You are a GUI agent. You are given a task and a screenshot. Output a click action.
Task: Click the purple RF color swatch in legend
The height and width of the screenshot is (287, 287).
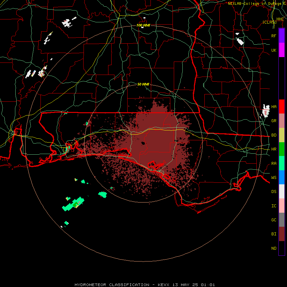pos(282,36)
